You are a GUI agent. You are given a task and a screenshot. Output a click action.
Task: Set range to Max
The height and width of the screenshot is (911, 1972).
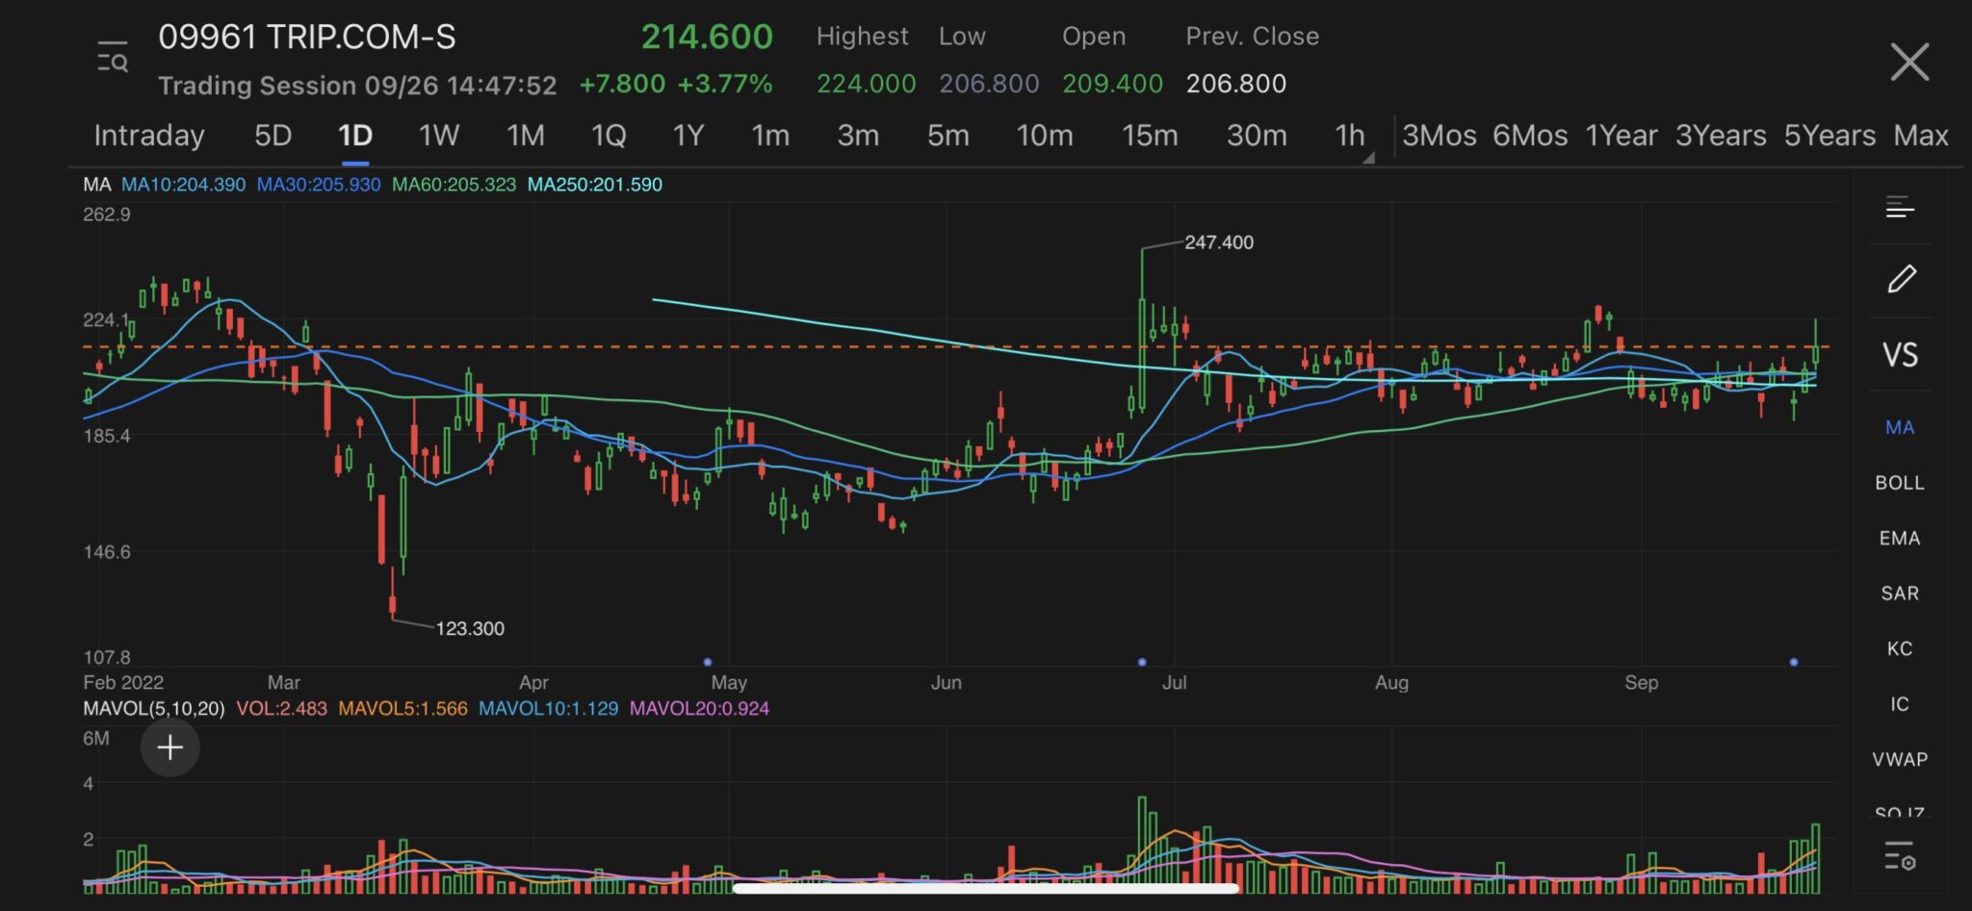tap(1920, 136)
